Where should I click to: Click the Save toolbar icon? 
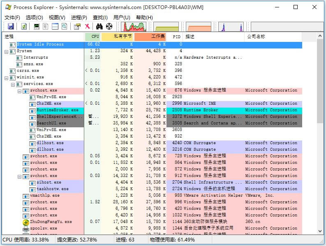tap(11, 26)
